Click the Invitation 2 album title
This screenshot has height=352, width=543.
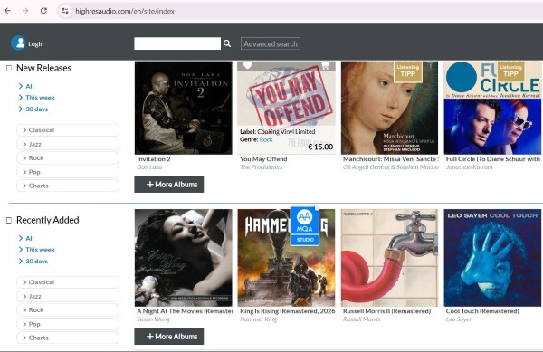154,159
